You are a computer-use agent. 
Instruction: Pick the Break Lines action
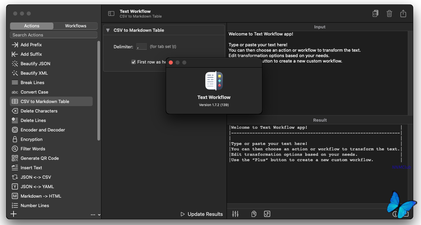[51, 82]
